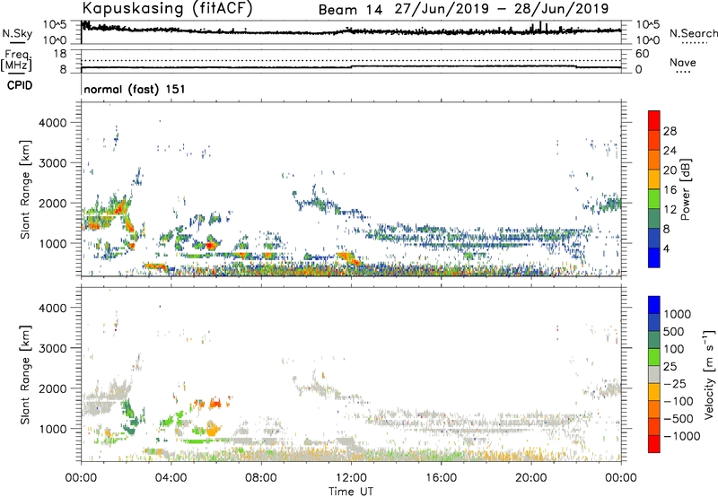Click the light green 12–16 dB Power colorbar segment
Image resolution: width=718 pixels, height=497 pixels.
(654, 199)
